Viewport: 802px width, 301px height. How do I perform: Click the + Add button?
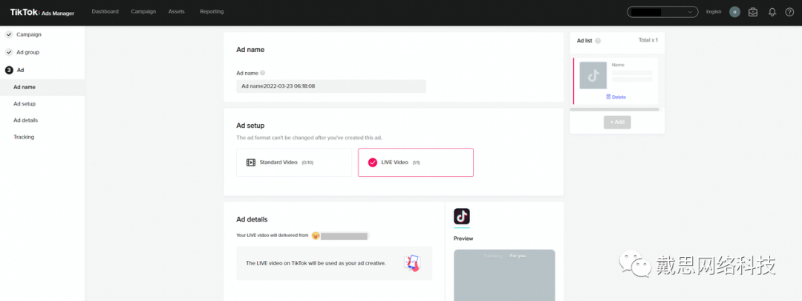(x=617, y=123)
